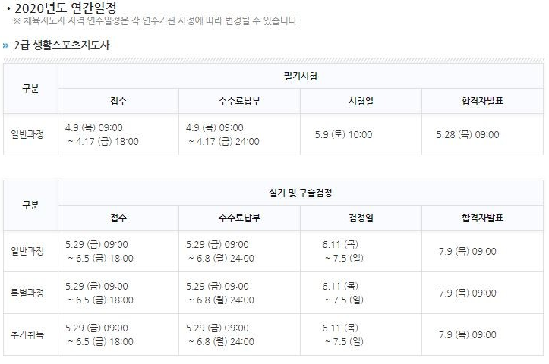Click the 필기시험 수수료납부 period ending 4.17 24:00
Viewport: 549px width, 364px height.
[222, 134]
